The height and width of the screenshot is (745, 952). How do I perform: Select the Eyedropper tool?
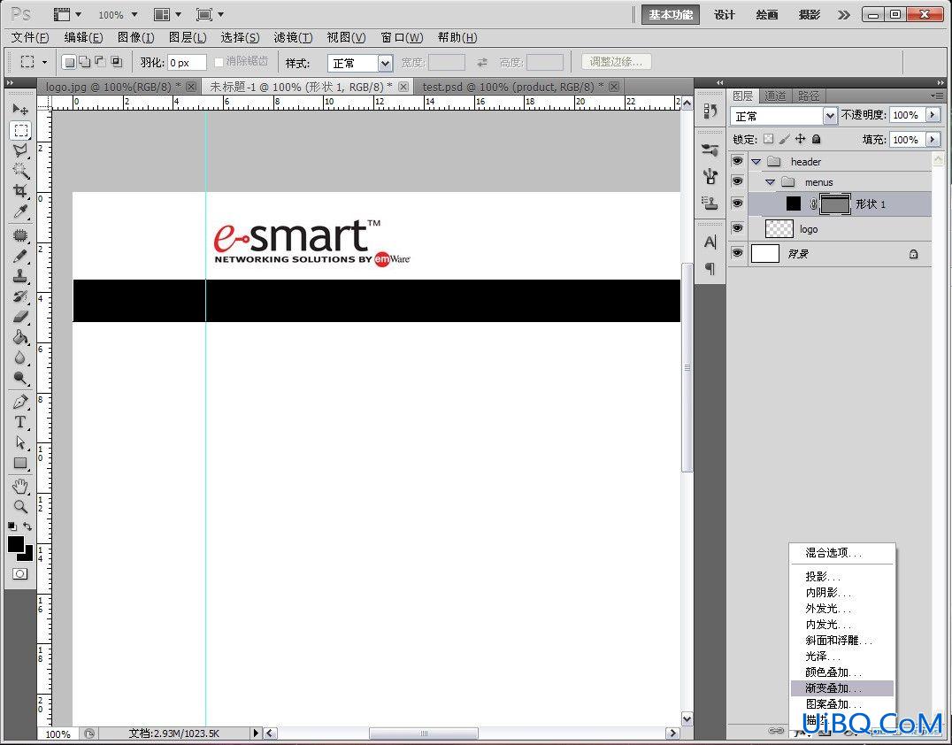20,211
